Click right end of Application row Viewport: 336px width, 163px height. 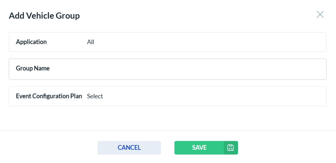315,42
